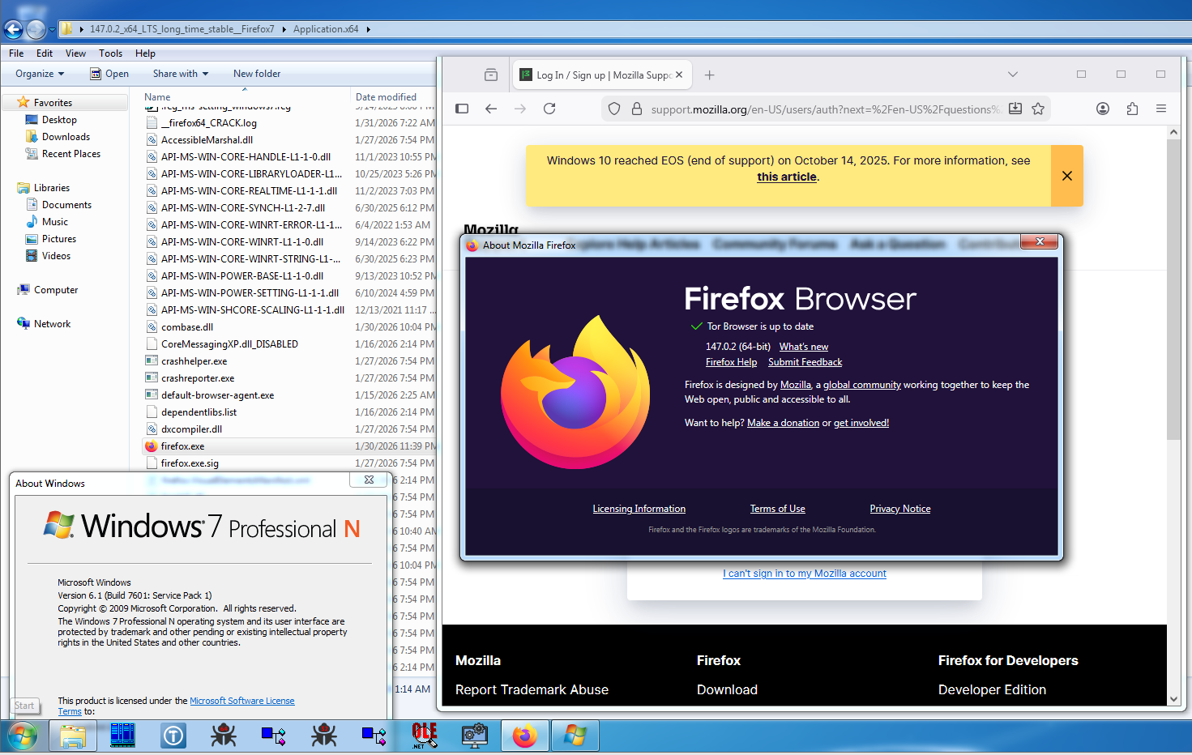Open the Firefox extensions puzzle icon

(1132, 109)
